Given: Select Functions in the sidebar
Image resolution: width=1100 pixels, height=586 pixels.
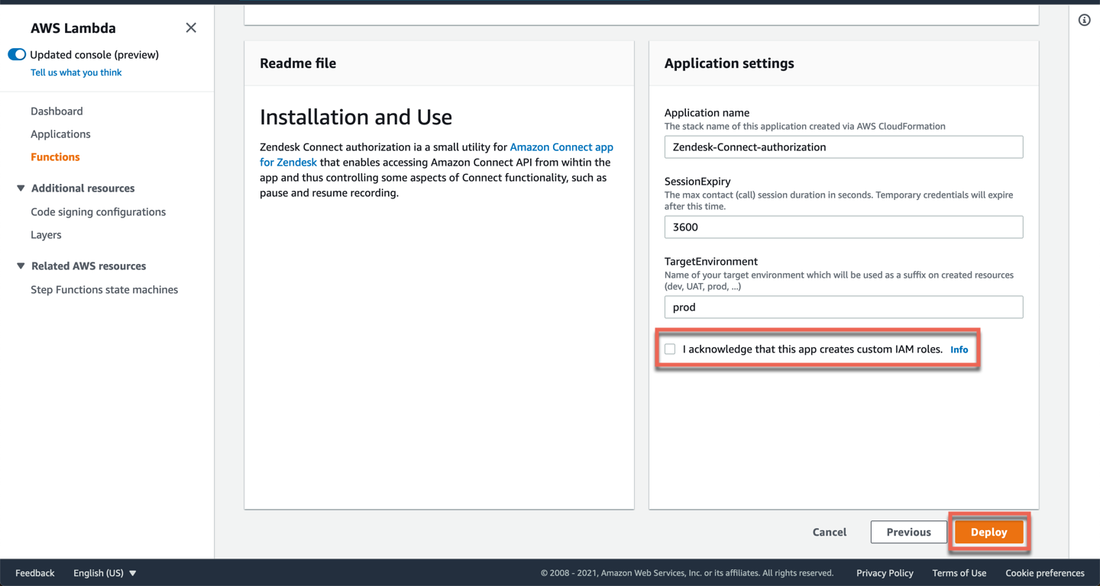Looking at the screenshot, I should [55, 157].
